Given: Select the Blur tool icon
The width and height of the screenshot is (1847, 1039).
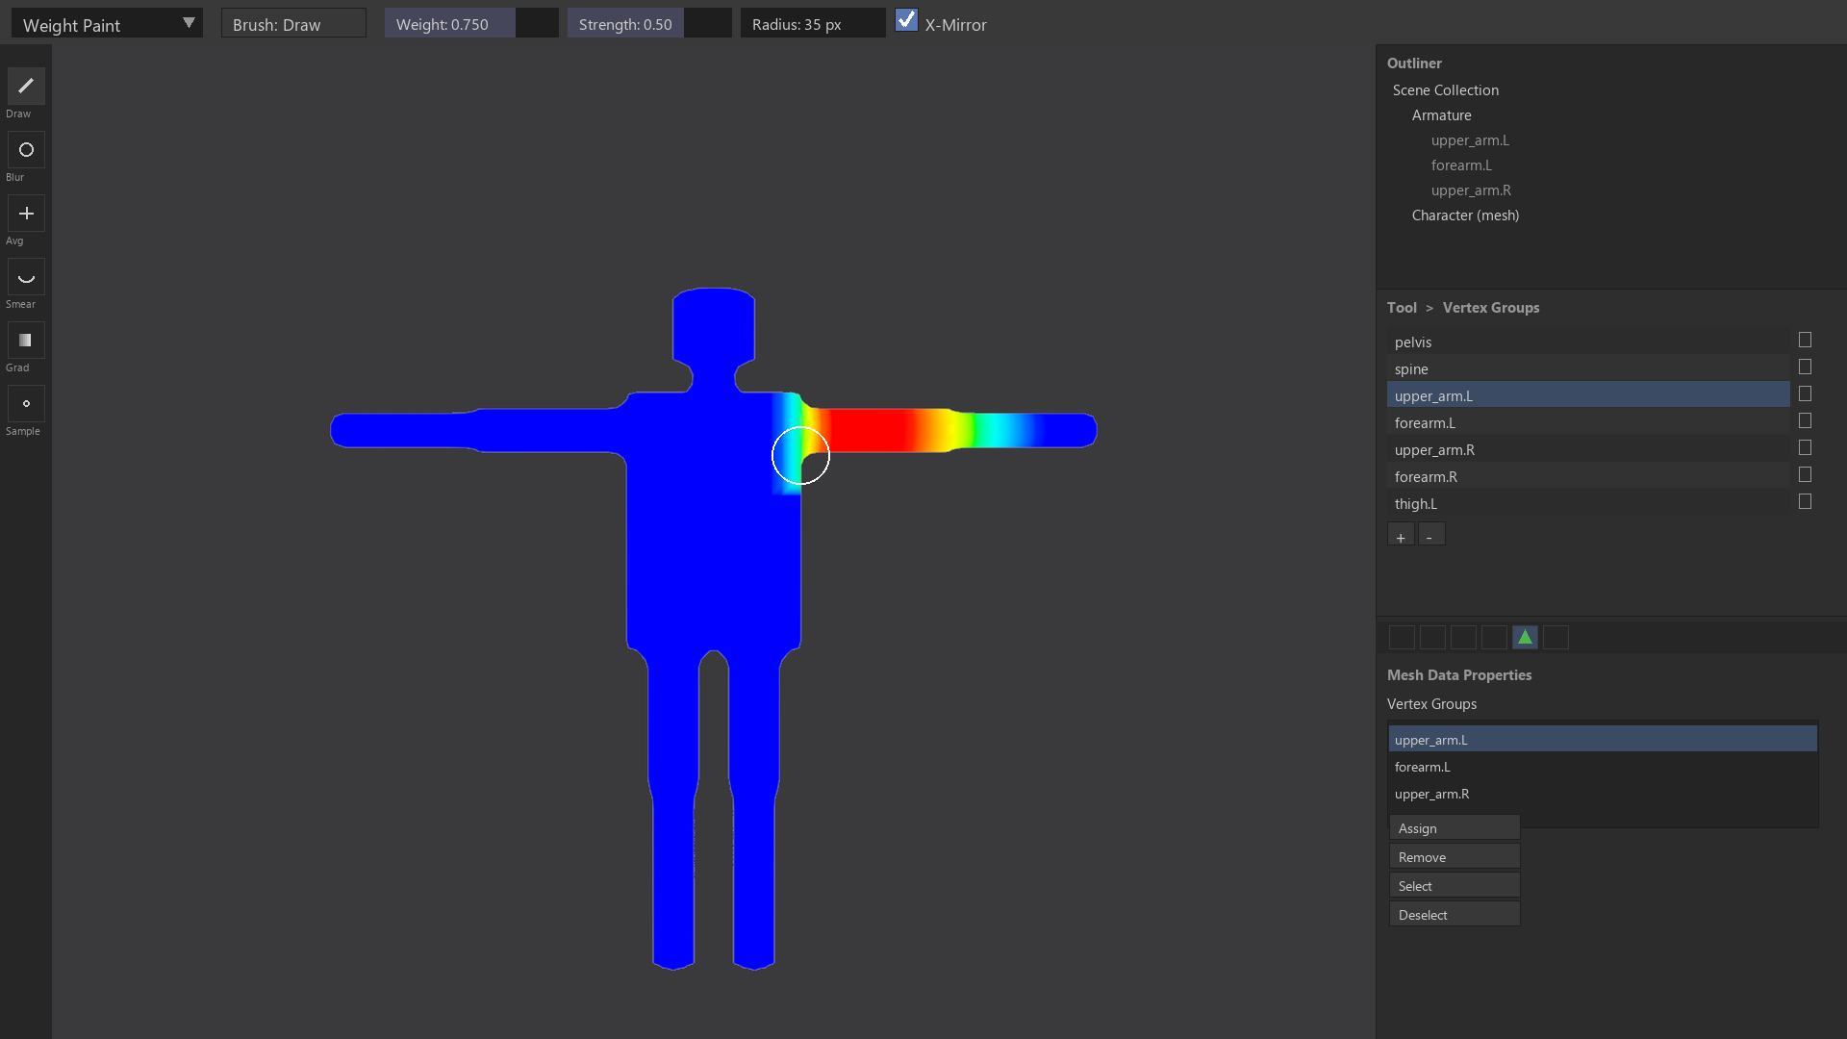Looking at the screenshot, I should click(x=26, y=150).
